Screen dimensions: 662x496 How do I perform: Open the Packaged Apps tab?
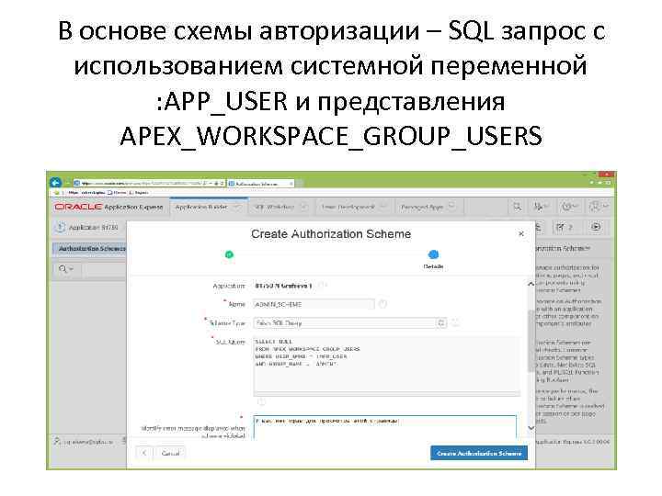(422, 207)
